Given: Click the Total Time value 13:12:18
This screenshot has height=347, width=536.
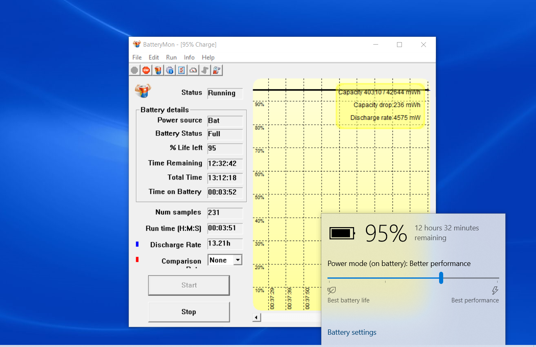Looking at the screenshot, I should (225, 178).
